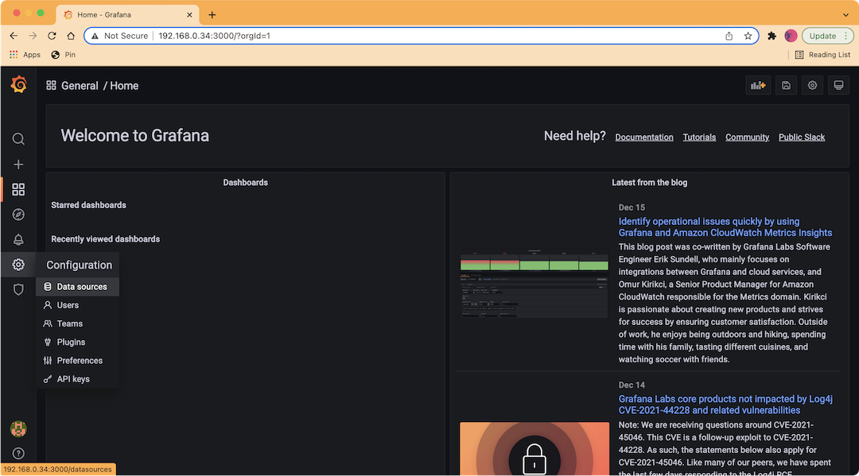Image resolution: width=859 pixels, height=476 pixels.
Task: Open the Explore compass icon
Action: (x=18, y=215)
